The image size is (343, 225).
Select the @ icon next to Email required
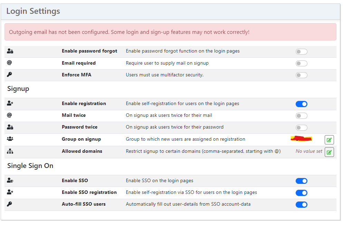[9, 63]
